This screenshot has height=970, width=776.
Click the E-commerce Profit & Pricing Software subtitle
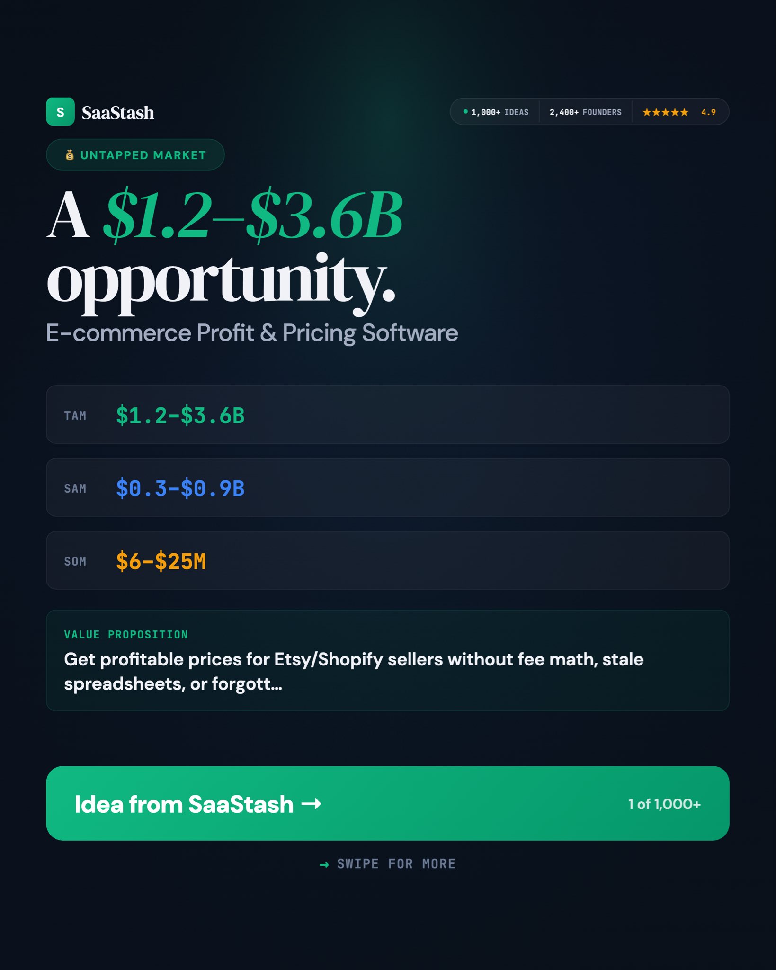[252, 332]
